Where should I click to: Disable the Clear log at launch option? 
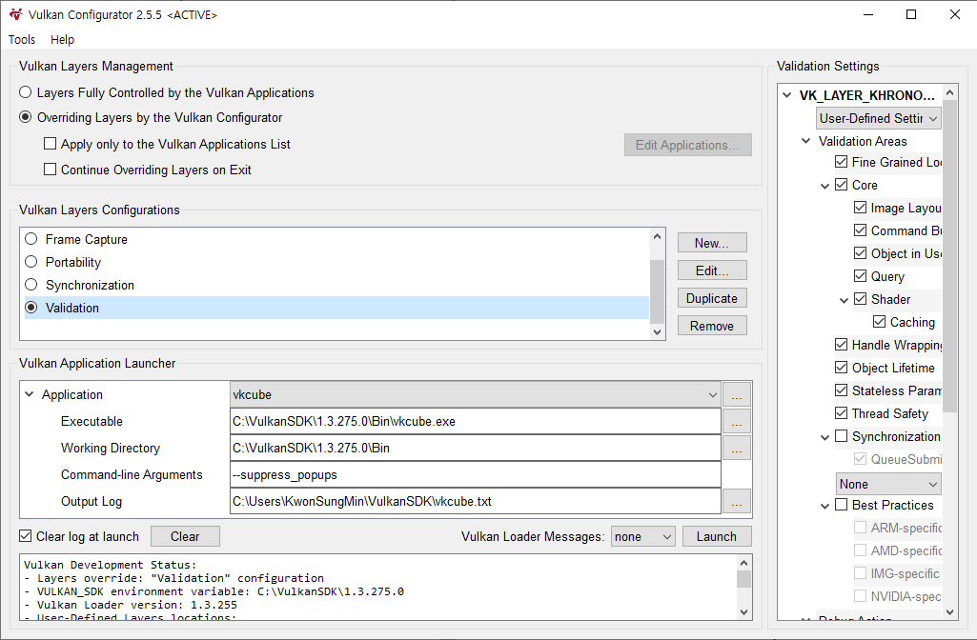[24, 535]
